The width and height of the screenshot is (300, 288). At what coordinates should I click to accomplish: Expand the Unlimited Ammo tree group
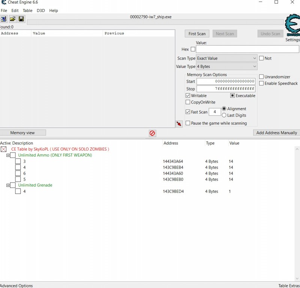8,155
